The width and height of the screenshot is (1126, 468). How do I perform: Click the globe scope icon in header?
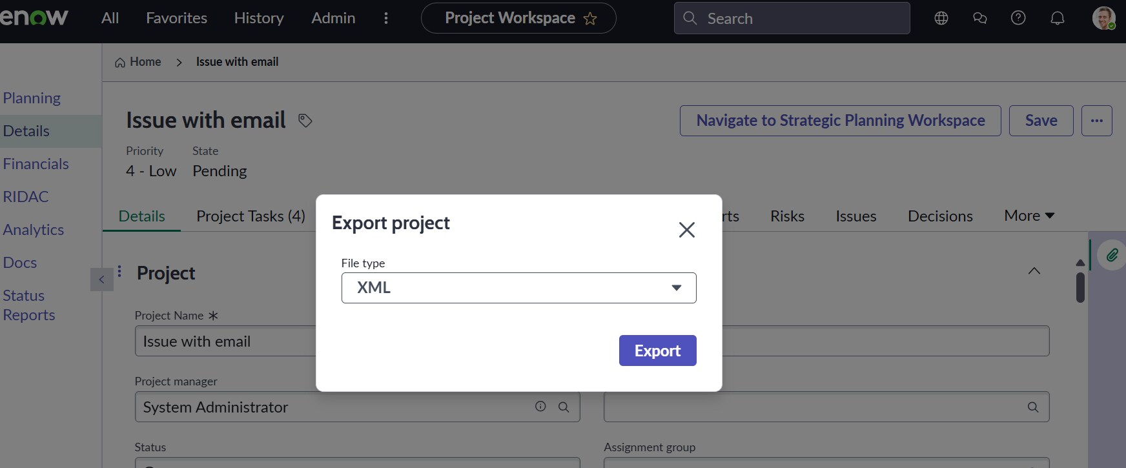tap(941, 18)
